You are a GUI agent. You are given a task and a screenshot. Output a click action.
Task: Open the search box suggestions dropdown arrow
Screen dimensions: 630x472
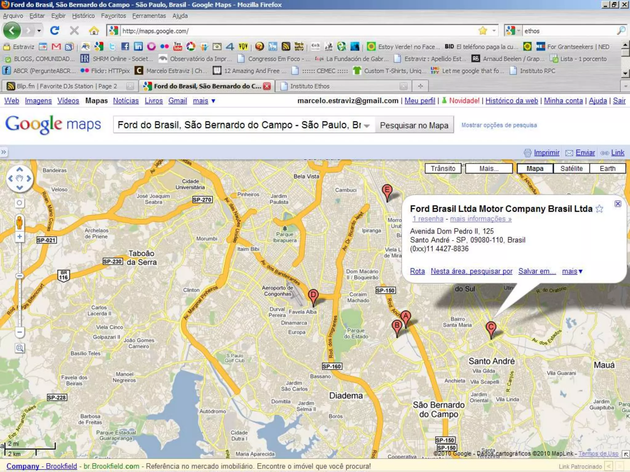[367, 126]
